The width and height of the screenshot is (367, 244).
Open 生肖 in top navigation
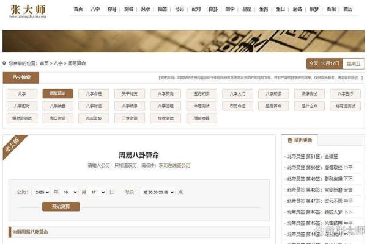(x=264, y=9)
